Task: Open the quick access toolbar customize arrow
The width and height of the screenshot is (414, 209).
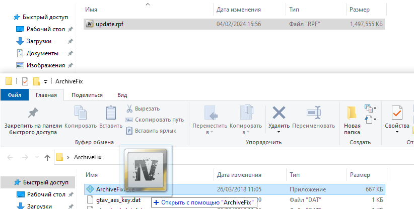Action: (x=45, y=82)
